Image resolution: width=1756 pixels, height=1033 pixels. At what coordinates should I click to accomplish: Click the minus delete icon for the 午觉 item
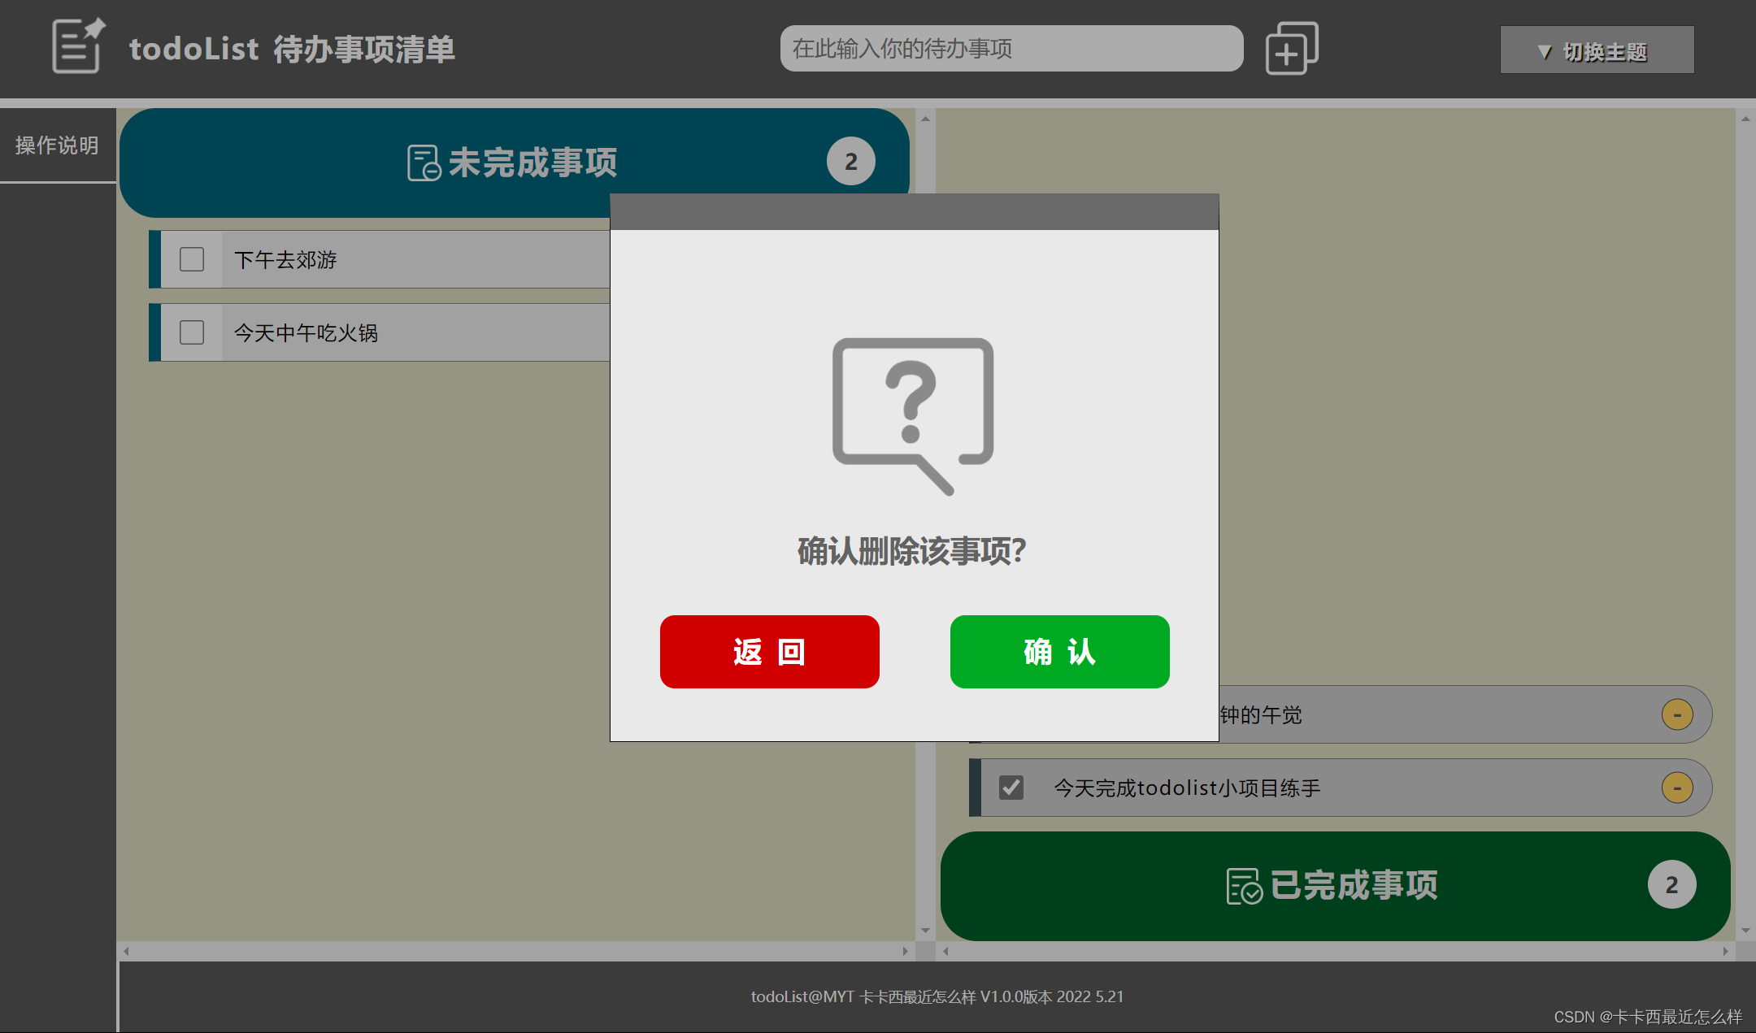(x=1676, y=714)
